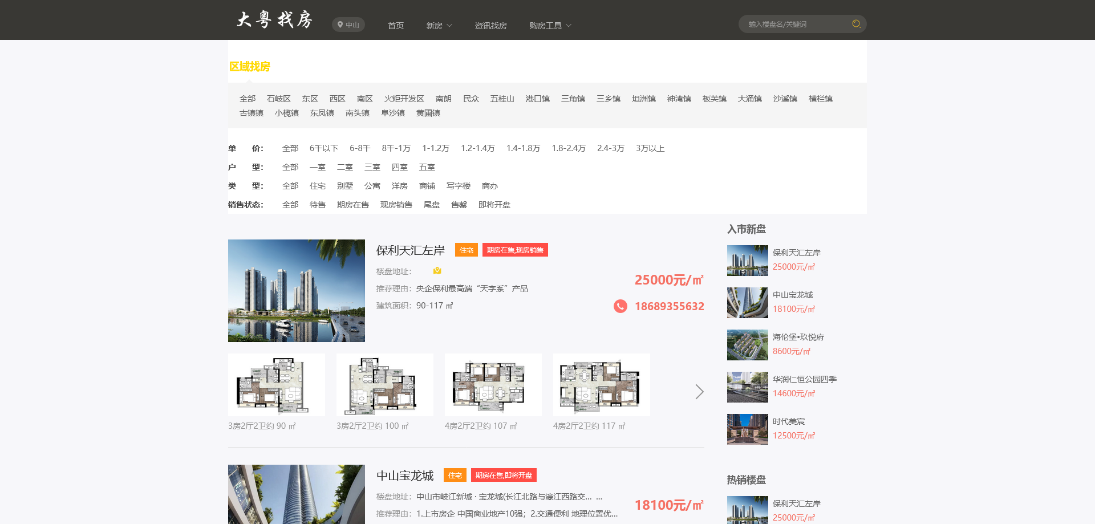
Task: Click the keyword search input field
Action: click(793, 24)
